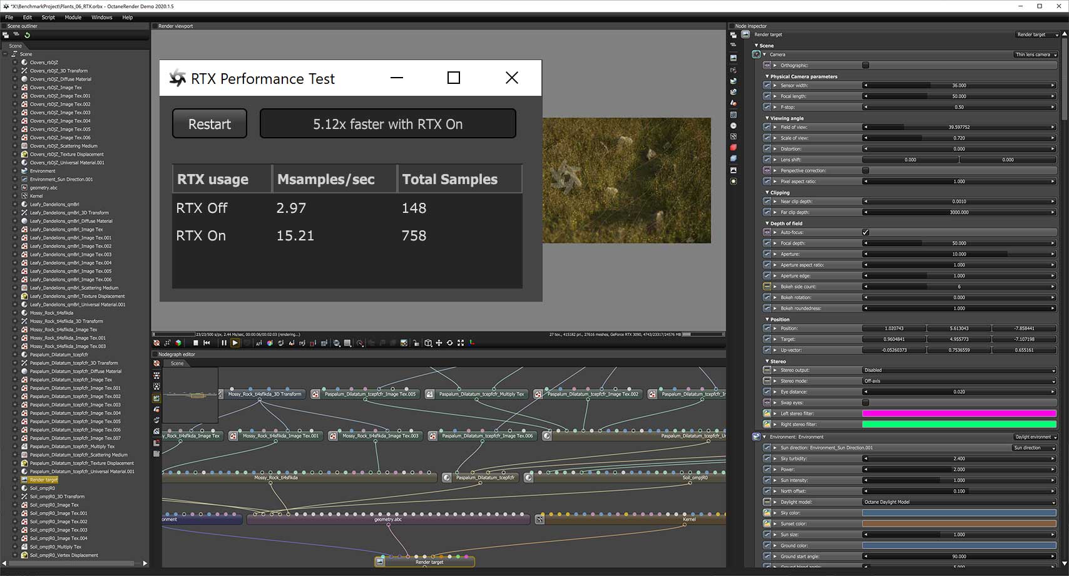Click the mountain image icon in inspector sidebar
The height and width of the screenshot is (576, 1069).
733,170
